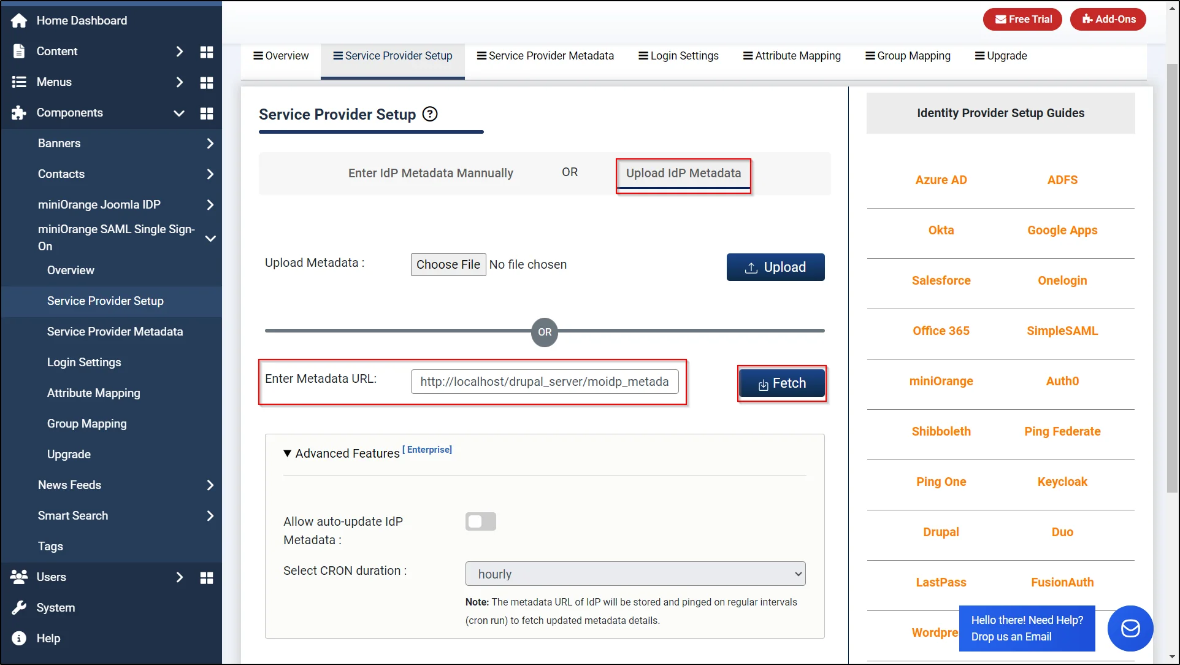Expand the Content submenu chevron
Screen dimensions: 1180x665
click(x=179, y=52)
